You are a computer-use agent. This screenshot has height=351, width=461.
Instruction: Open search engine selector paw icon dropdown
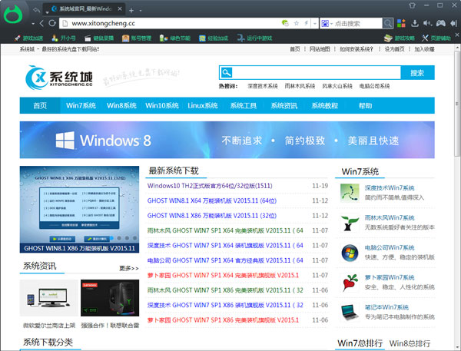pos(327,23)
